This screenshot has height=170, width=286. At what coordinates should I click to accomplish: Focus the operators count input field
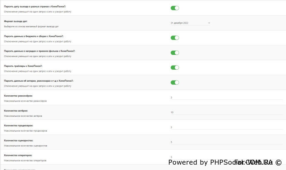pyautogui.click(x=226, y=156)
